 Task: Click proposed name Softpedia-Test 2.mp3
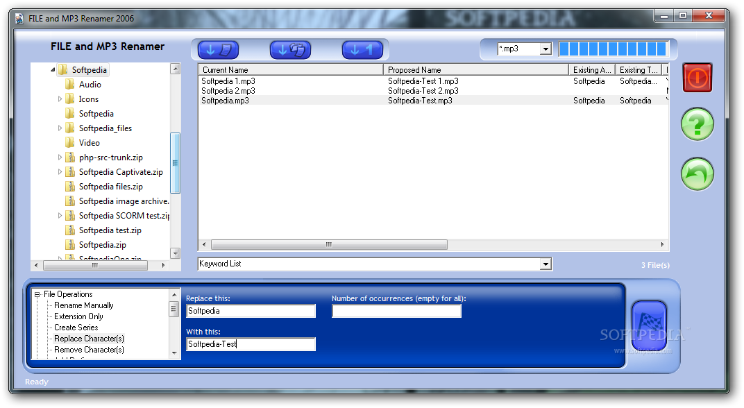[423, 91]
